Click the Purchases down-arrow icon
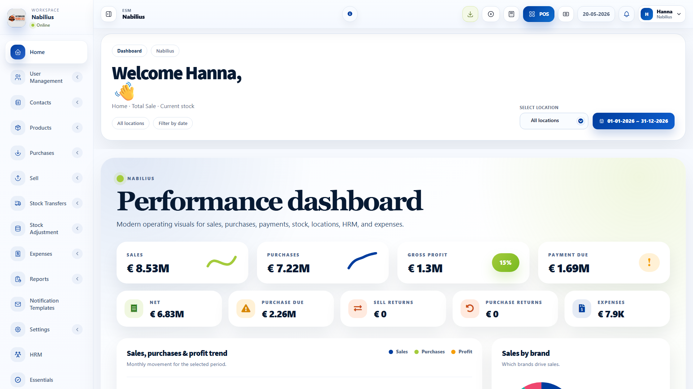Screen dimensions: 693x389 coord(18,153)
